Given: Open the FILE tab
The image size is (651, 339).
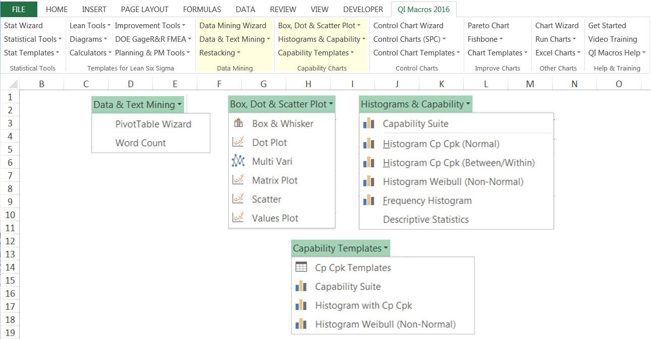Looking at the screenshot, I should (x=19, y=9).
